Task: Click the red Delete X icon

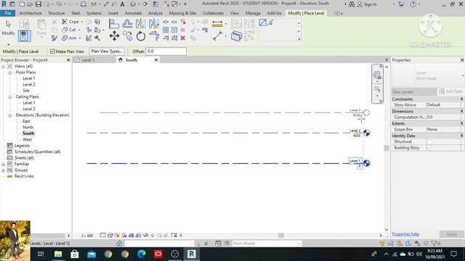Action: (x=183, y=38)
